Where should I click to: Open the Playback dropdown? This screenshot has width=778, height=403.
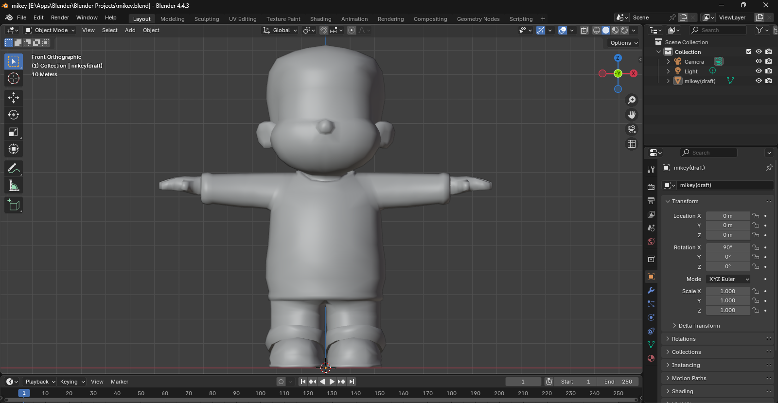point(40,382)
